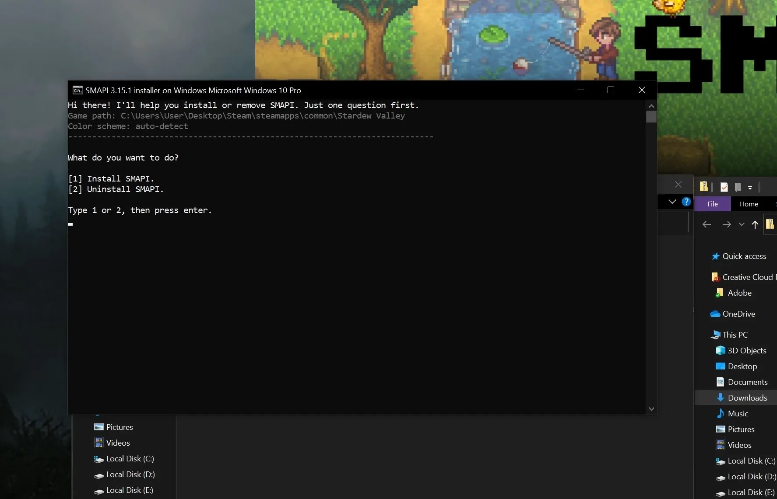Click the back navigation arrow
This screenshot has width=777, height=499.
707,224
